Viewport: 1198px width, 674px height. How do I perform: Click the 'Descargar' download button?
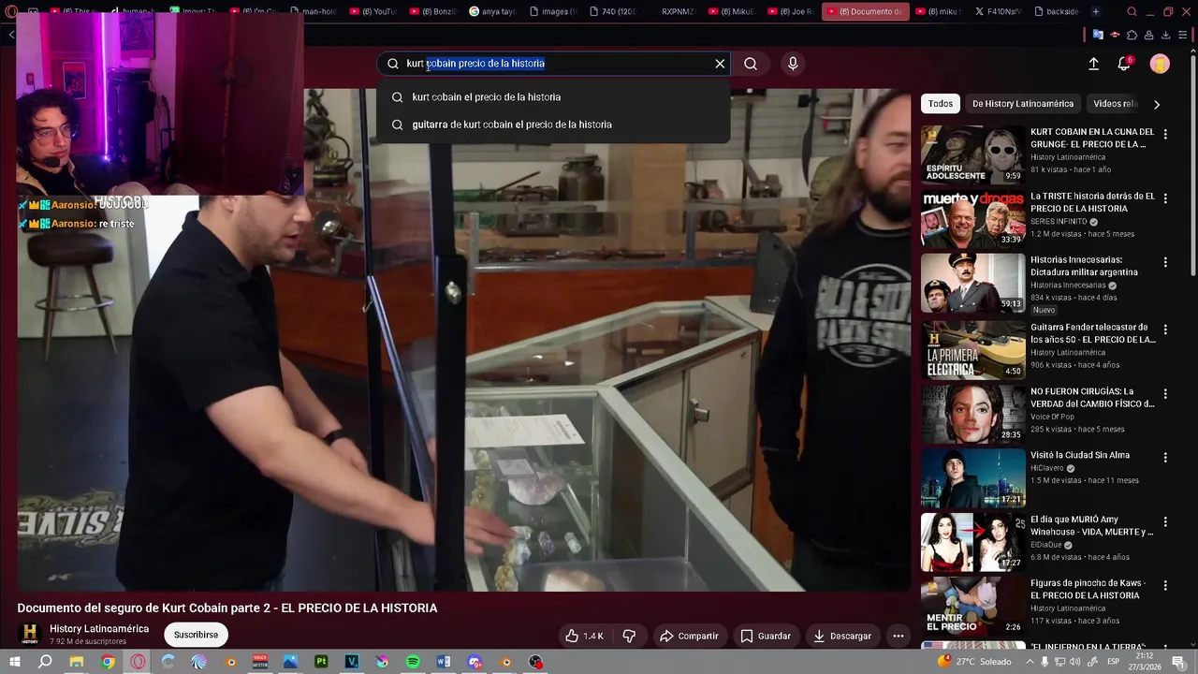pos(842,636)
